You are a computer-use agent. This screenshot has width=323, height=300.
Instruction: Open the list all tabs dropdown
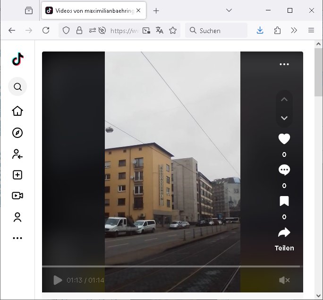point(229,10)
